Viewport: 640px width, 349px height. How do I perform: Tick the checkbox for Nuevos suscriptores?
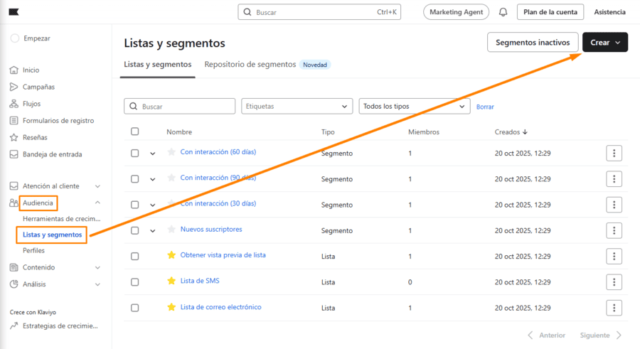point(135,230)
